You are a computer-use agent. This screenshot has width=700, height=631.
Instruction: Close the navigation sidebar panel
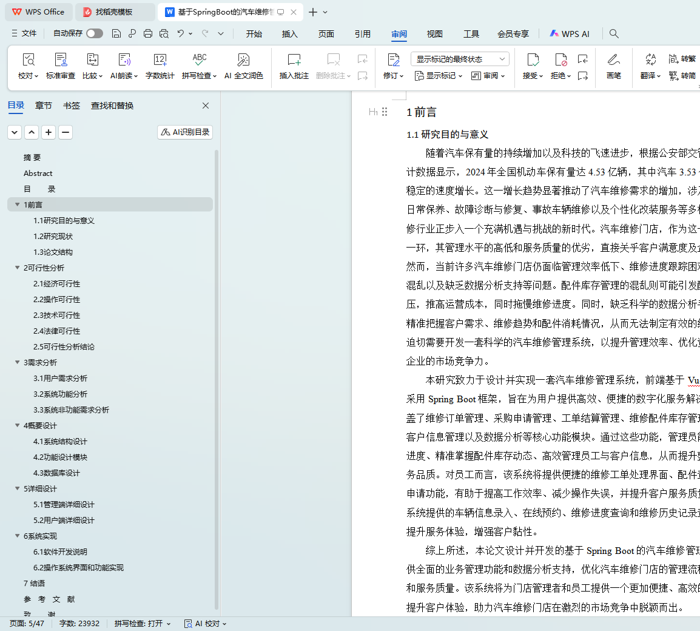tap(206, 106)
